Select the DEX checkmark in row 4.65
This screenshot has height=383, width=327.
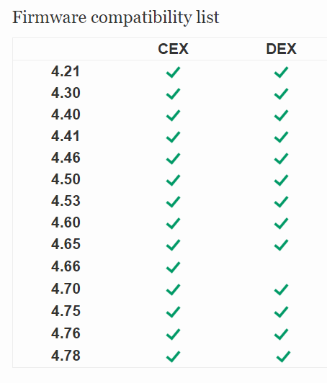click(281, 245)
